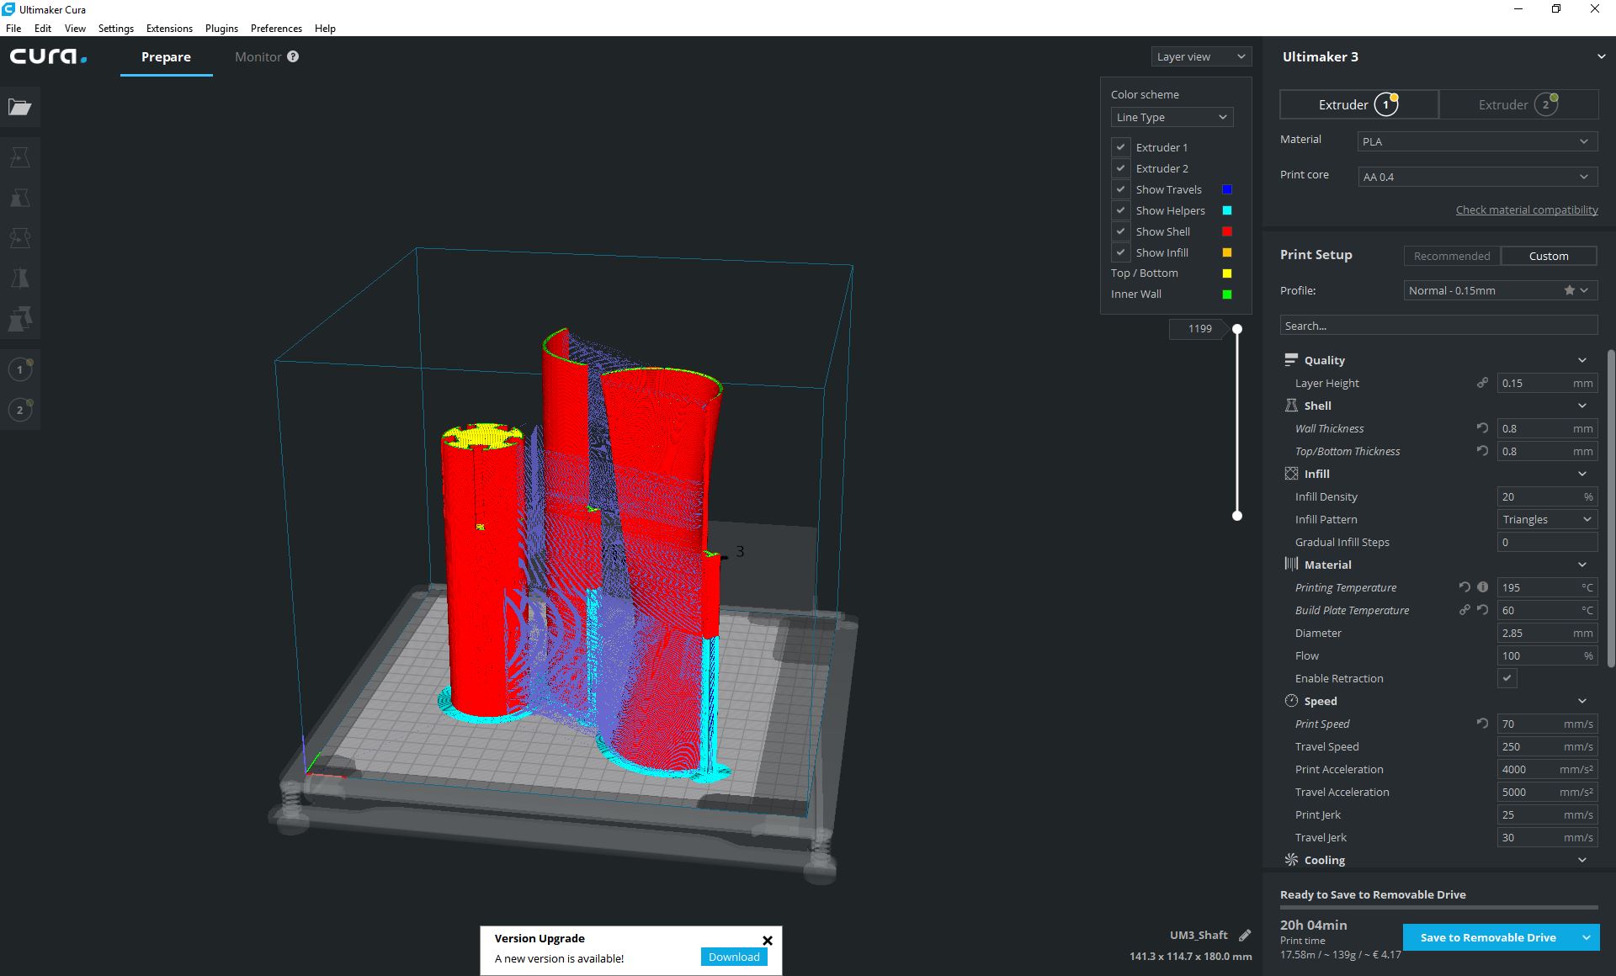Click the Monitor tab help question icon
The height and width of the screenshot is (976, 1616).
[293, 56]
